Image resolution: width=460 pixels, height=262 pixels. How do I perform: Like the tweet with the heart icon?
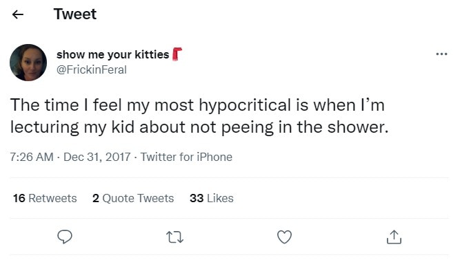coord(284,237)
